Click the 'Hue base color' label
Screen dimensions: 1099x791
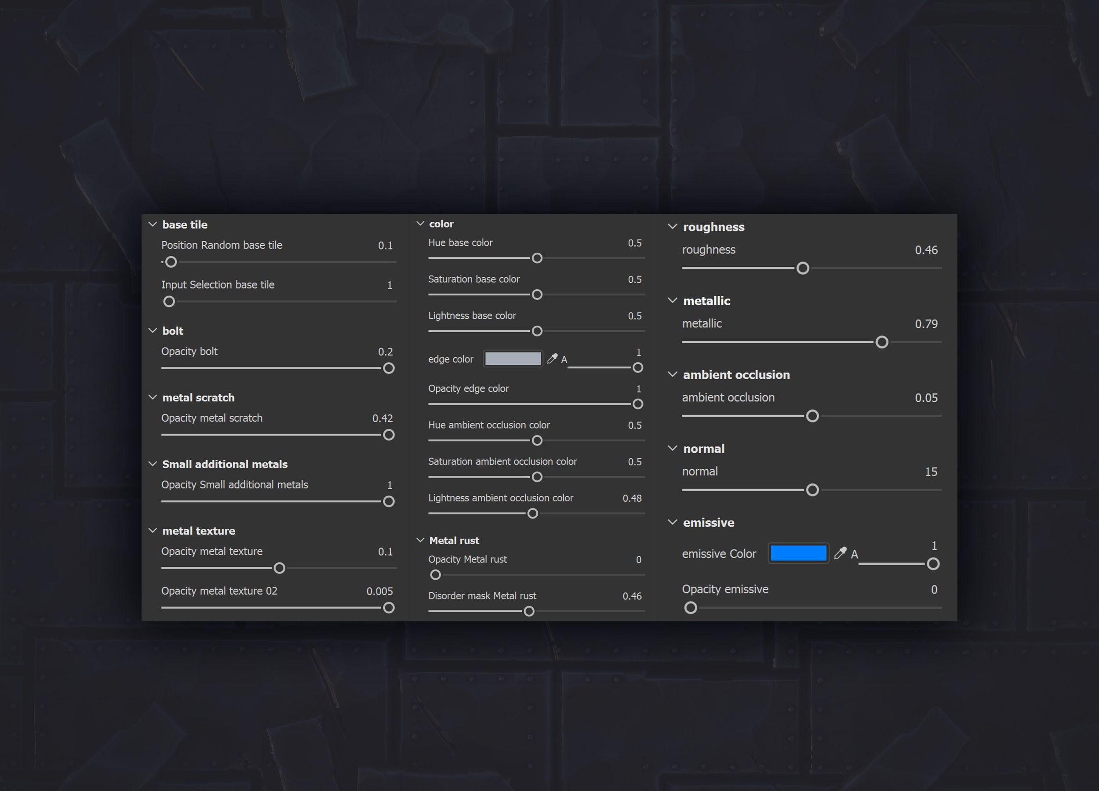tap(460, 242)
